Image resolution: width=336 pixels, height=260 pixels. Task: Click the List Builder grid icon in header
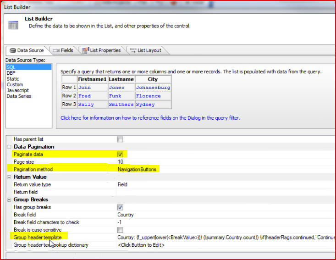pos(13,25)
